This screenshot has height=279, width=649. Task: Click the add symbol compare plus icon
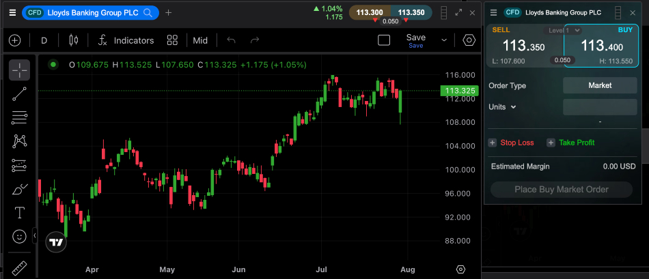(x=14, y=40)
